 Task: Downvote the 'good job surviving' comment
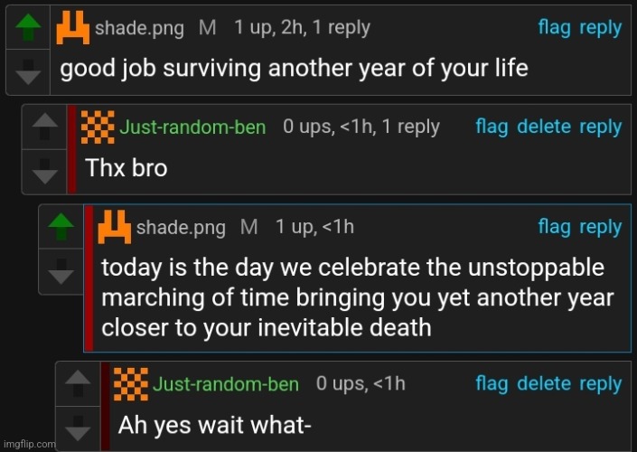(28, 72)
